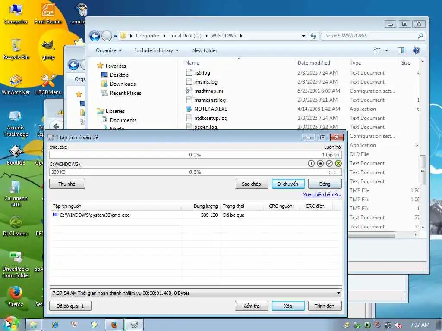
Task: Click the Sao chép button
Action: click(x=252, y=184)
